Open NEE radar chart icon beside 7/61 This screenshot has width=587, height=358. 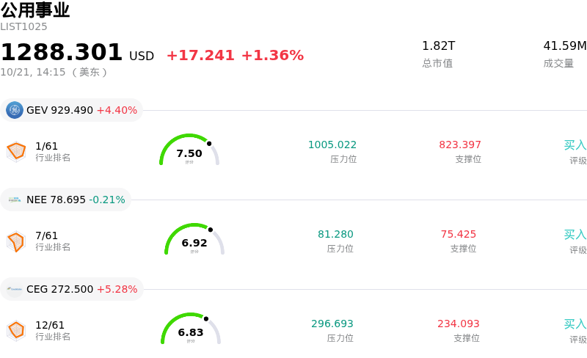point(16,241)
